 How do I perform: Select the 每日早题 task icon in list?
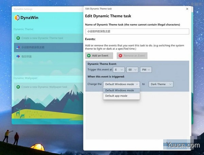click(18, 57)
